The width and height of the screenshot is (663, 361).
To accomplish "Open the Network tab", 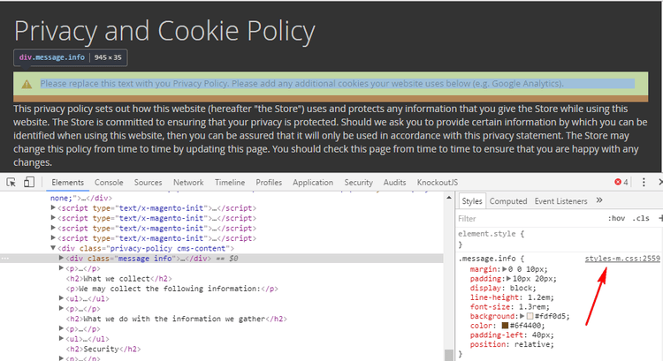I will [188, 183].
